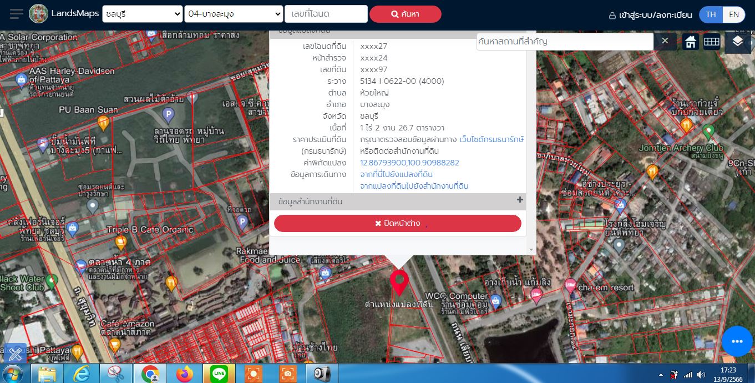Open the 04-บางละมุง district dropdown
This screenshot has height=383, width=755.
coord(234,14)
